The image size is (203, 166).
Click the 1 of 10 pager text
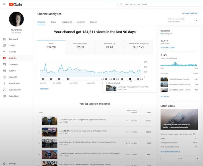(x=179, y=158)
